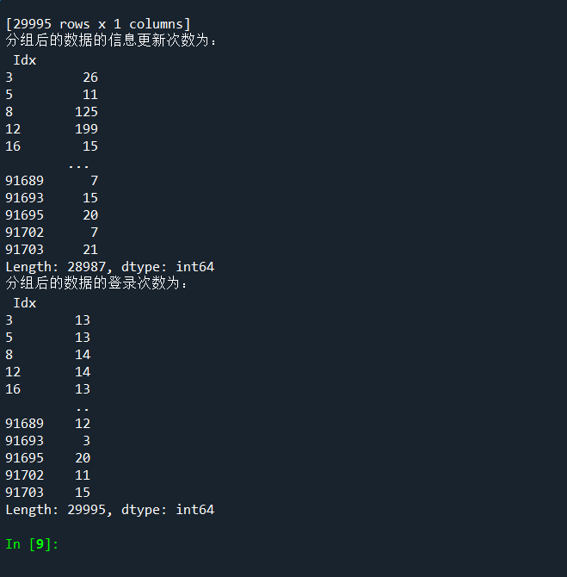
Task: Click the '[29995 rows x 1 columns]' text
Action: (98, 25)
